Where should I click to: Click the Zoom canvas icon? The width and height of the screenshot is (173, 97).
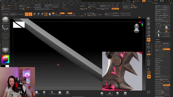point(149,28)
